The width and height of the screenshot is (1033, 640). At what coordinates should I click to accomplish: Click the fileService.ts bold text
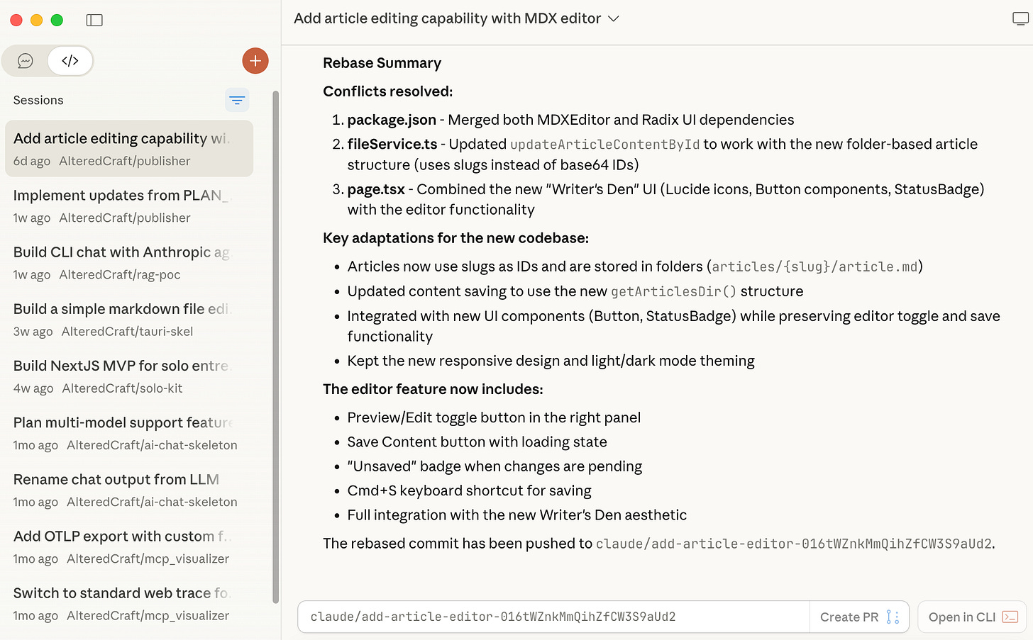[392, 144]
